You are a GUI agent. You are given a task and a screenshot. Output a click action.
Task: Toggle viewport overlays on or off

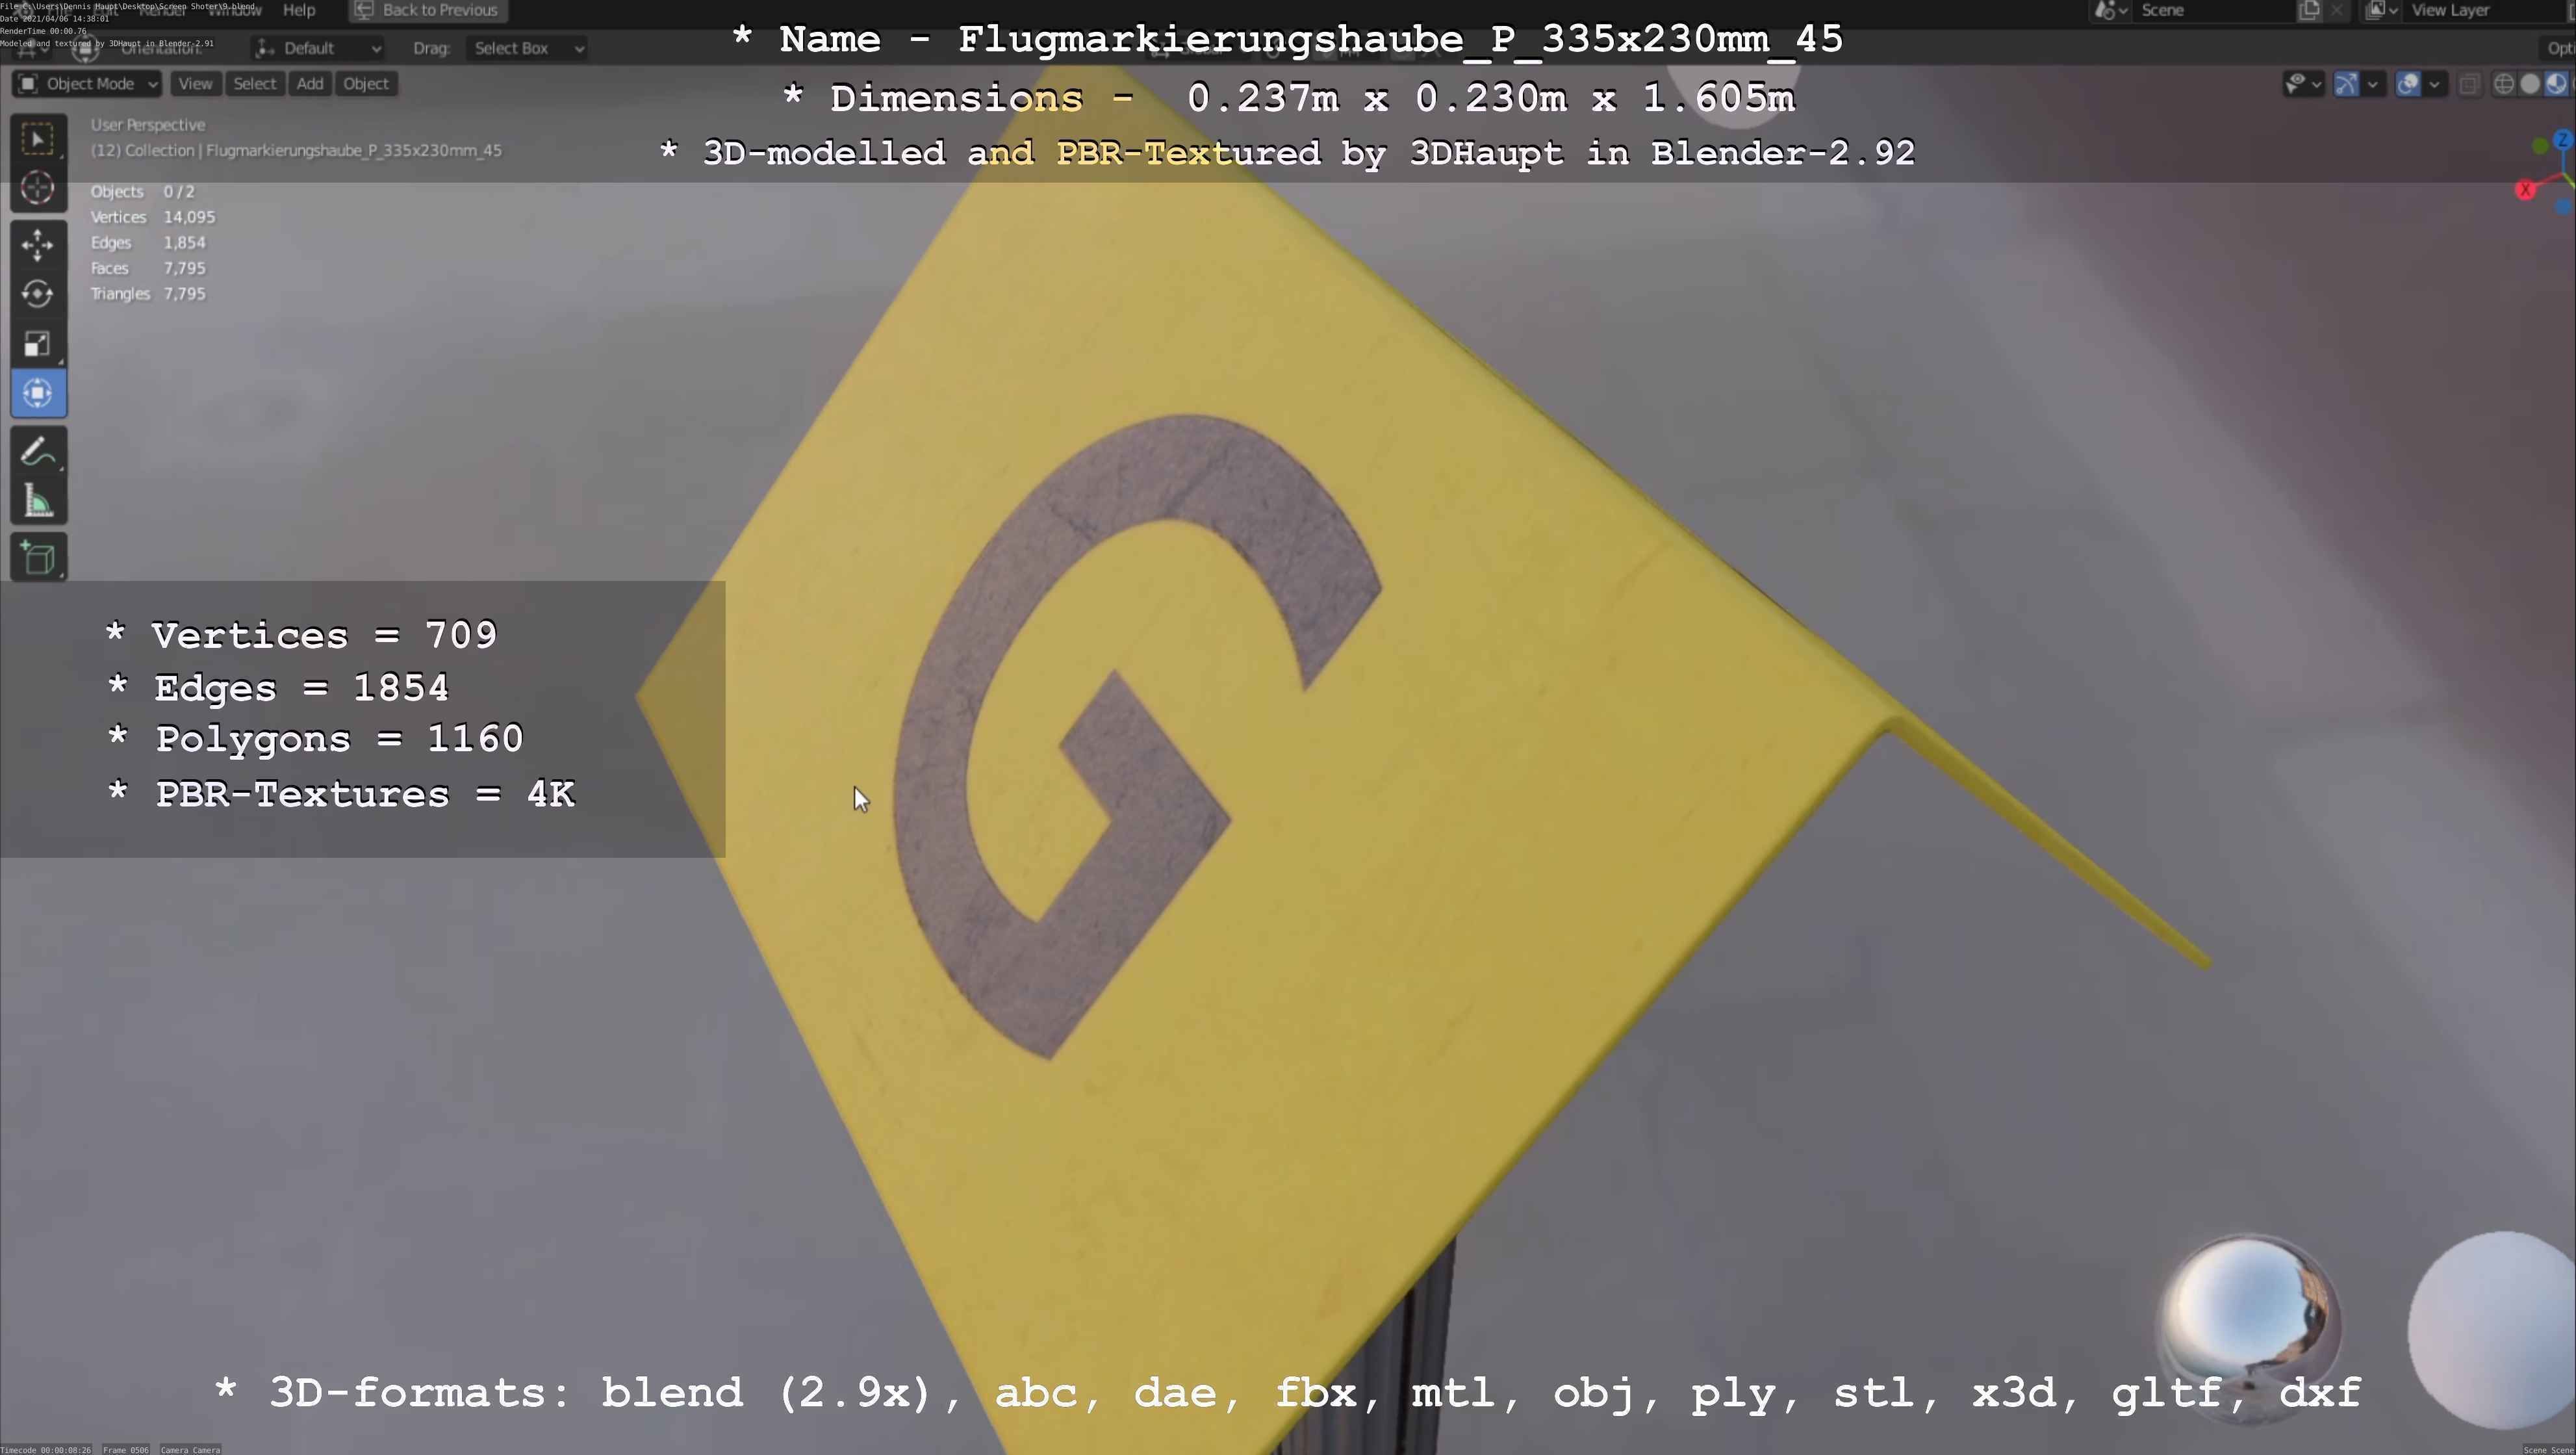(2407, 85)
